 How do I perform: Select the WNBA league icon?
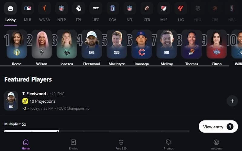click(x=45, y=8)
